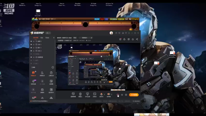
Task: Open the orange danmaku assistant tool
Action: pos(33,74)
